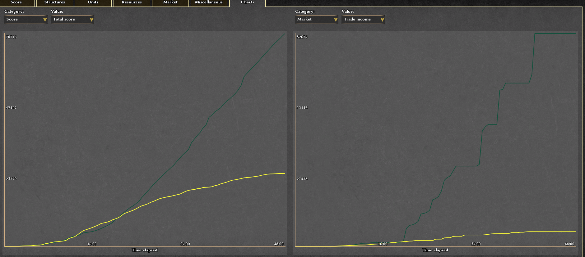Viewport: 585px width, 257px height.
Task: Click the 32:00 marker on the left chart
Action: (x=185, y=244)
